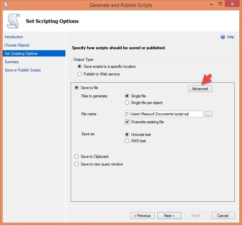Open Save or Publish Scripts step
Image resolution: width=242 pixels, height=226 pixels.
(x=23, y=70)
